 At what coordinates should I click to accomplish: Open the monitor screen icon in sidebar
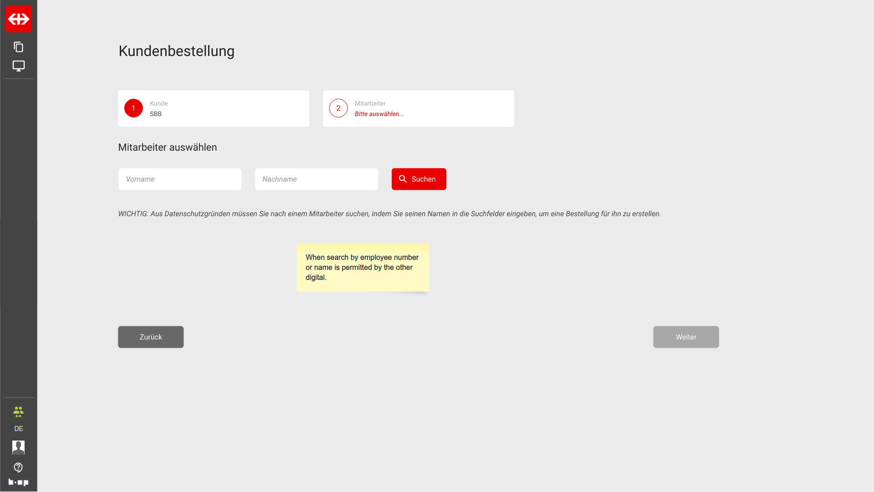[x=18, y=66]
